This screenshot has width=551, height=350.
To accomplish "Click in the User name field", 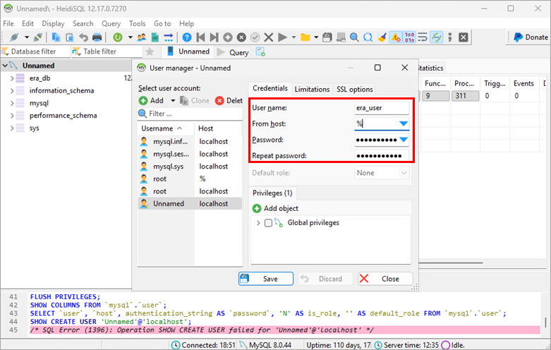I will [x=382, y=108].
